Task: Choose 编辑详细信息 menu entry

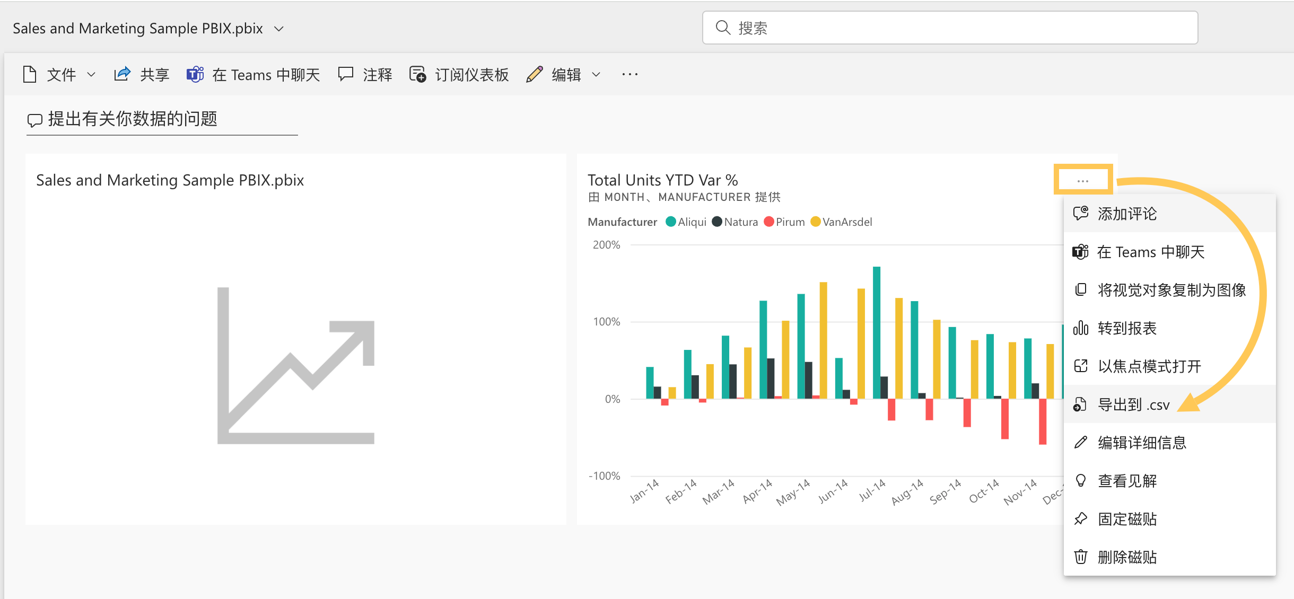Action: pos(1169,443)
